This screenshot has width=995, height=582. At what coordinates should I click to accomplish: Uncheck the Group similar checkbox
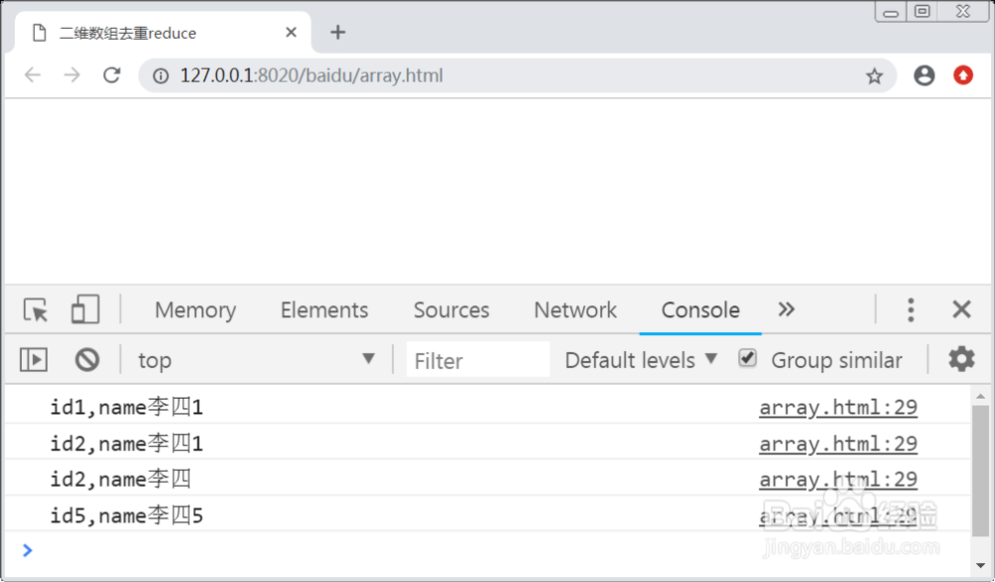point(747,359)
